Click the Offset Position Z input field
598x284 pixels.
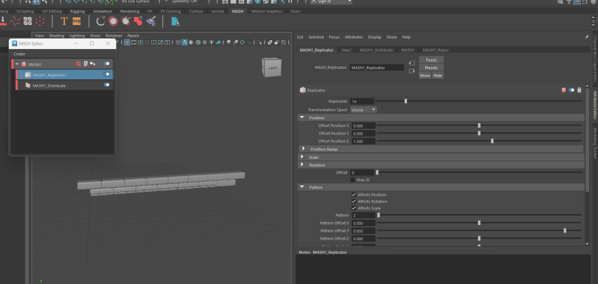(x=362, y=141)
